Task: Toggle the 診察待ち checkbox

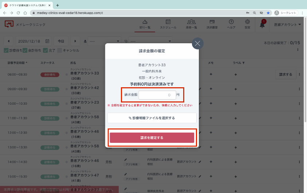Action: [6, 51]
